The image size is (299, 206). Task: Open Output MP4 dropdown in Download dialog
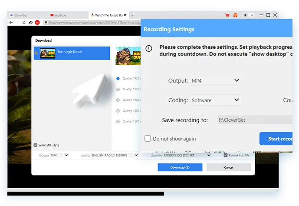(59, 155)
